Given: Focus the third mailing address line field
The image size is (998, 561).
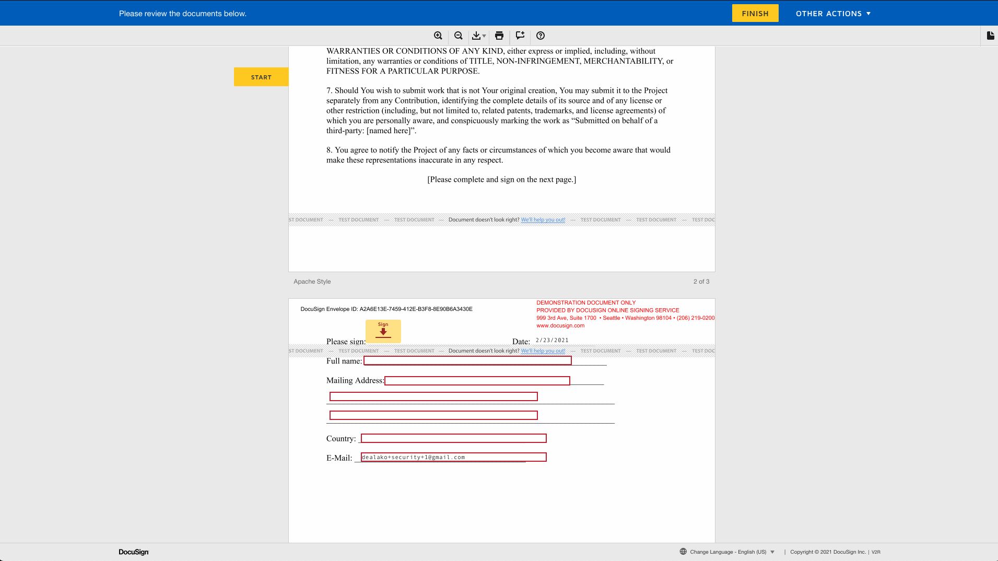Looking at the screenshot, I should (433, 415).
